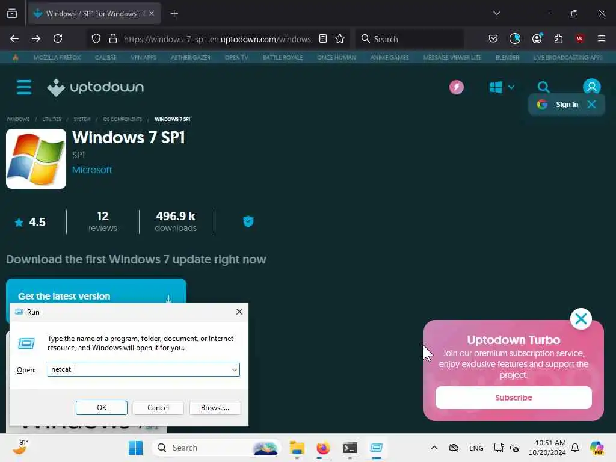Cancel the Run dialog
This screenshot has height=462, width=616.
coord(158,408)
